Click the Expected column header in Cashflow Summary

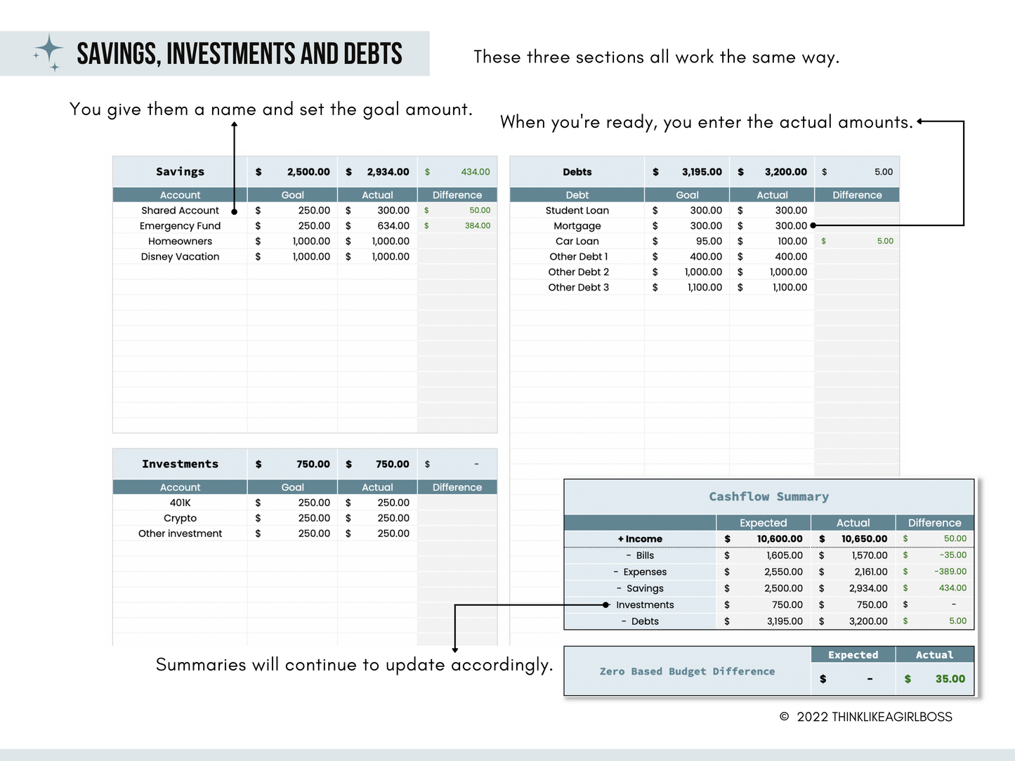point(763,522)
